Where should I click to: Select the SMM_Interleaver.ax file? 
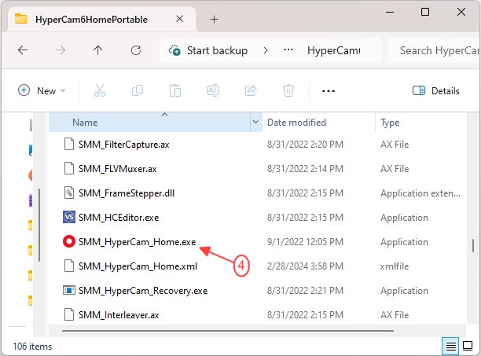tap(119, 315)
